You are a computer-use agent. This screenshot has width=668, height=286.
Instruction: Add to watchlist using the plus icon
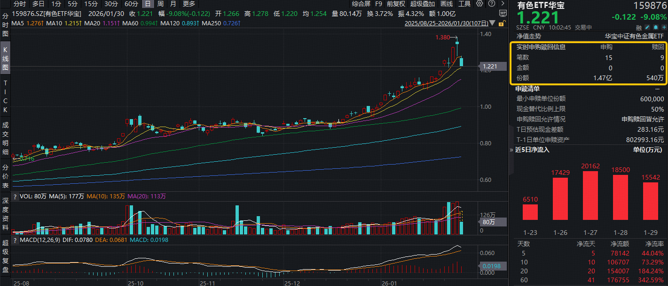(664, 27)
